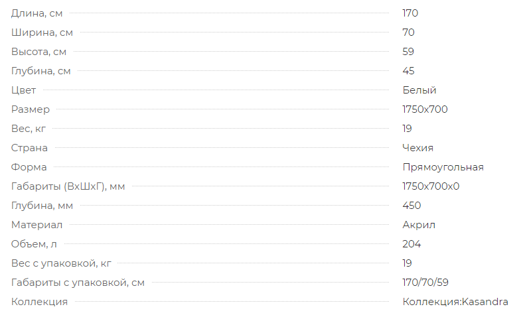Select the color value 'Белый'

coord(419,90)
